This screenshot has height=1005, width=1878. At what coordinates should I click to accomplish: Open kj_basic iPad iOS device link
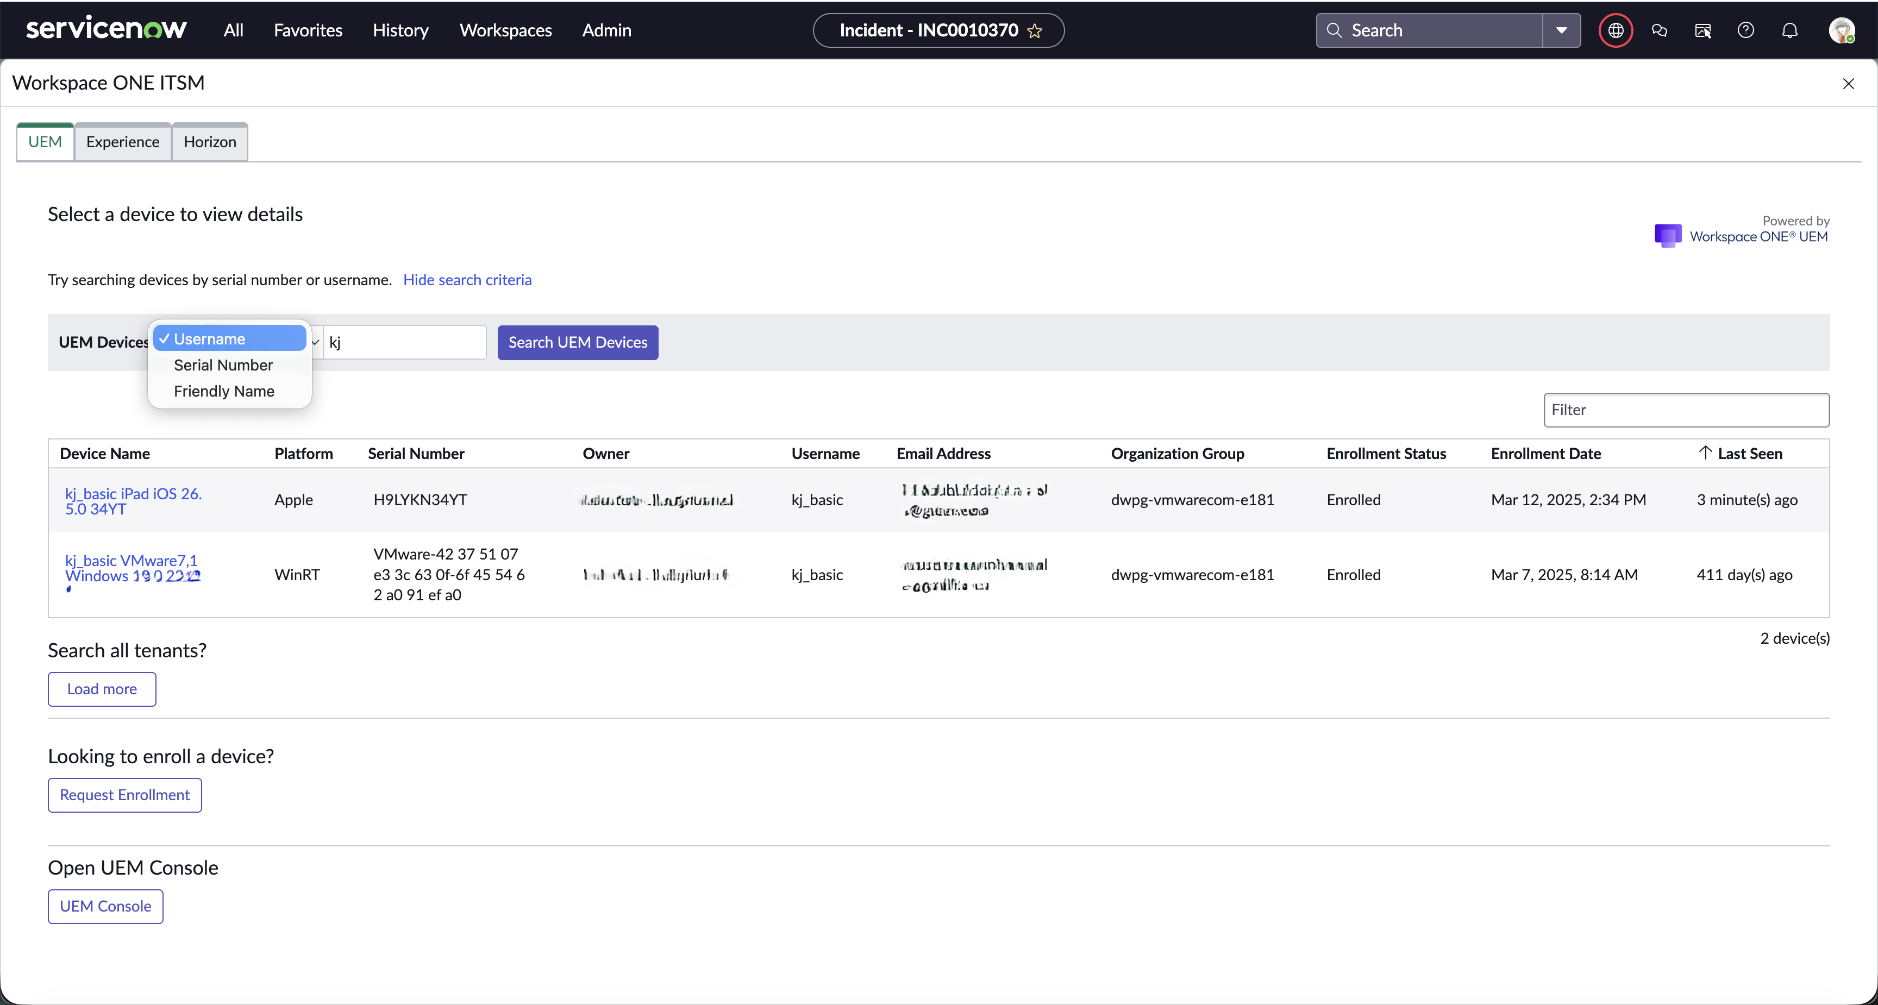[134, 501]
